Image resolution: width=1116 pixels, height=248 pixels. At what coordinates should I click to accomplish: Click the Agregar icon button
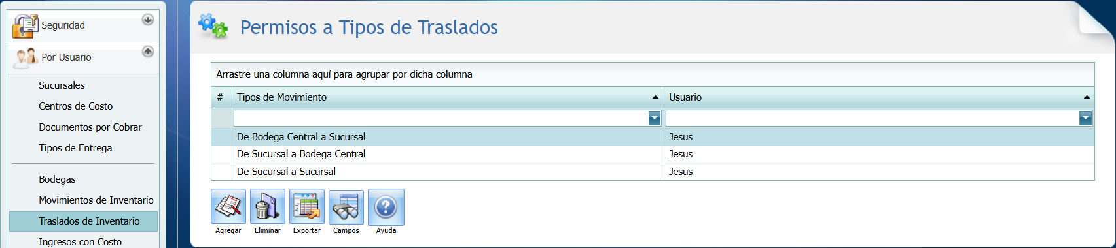(x=228, y=207)
